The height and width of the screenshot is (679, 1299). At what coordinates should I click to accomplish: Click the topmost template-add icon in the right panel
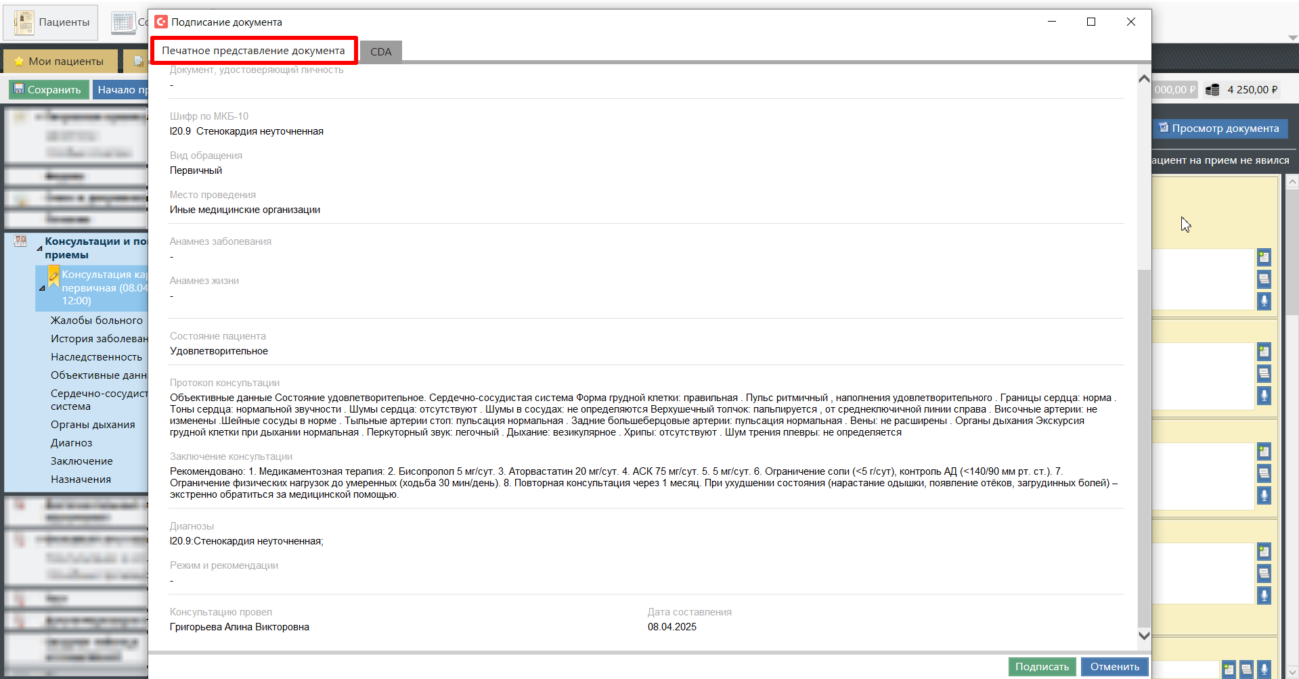(x=1264, y=257)
